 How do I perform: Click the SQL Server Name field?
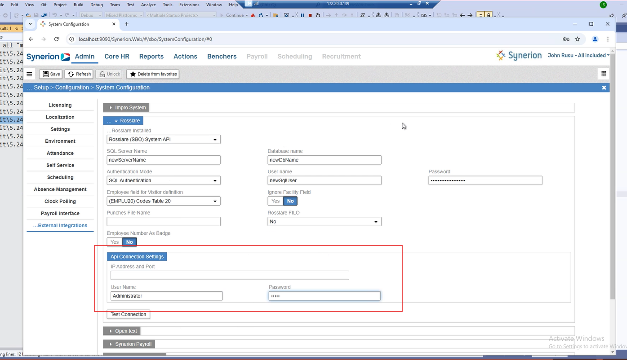pyautogui.click(x=164, y=160)
